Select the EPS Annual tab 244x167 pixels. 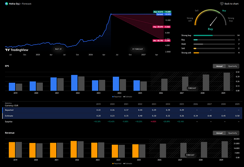coord(219,66)
